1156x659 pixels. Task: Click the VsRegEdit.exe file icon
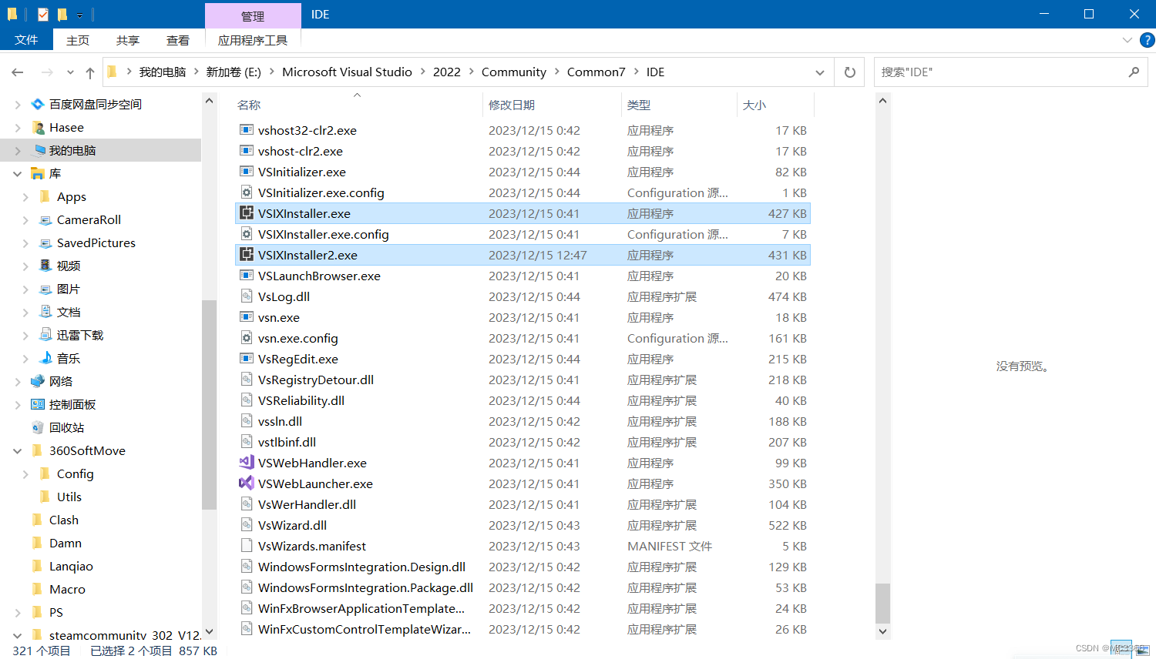[247, 359]
